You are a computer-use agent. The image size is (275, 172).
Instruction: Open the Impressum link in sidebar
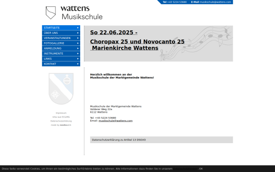click(61, 113)
